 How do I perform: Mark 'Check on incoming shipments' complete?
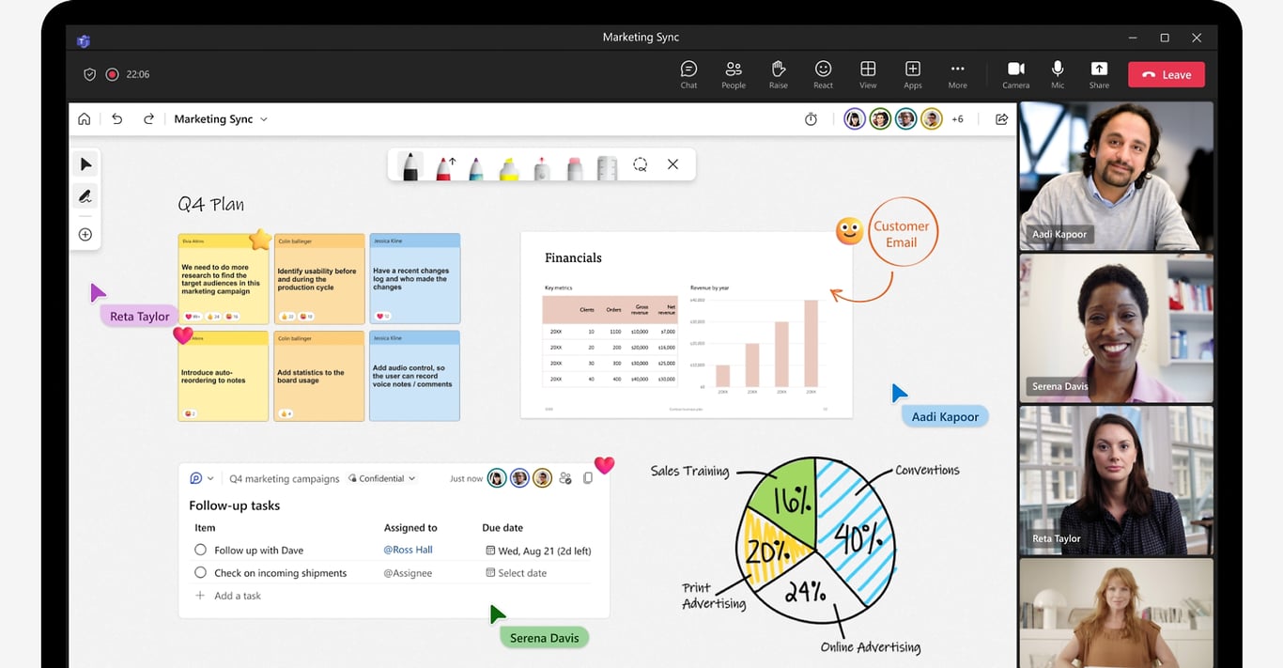coord(200,573)
